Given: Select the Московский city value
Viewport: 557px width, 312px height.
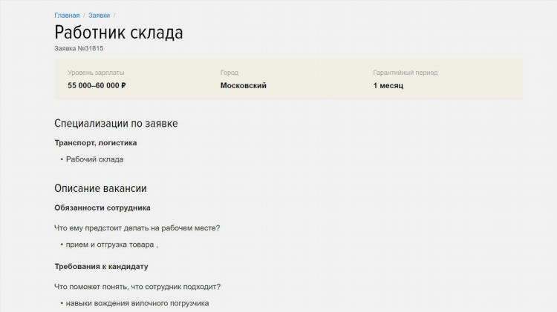Looking at the screenshot, I should click(244, 85).
